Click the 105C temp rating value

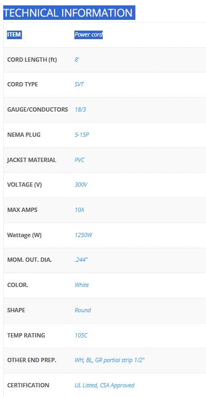[81, 335]
